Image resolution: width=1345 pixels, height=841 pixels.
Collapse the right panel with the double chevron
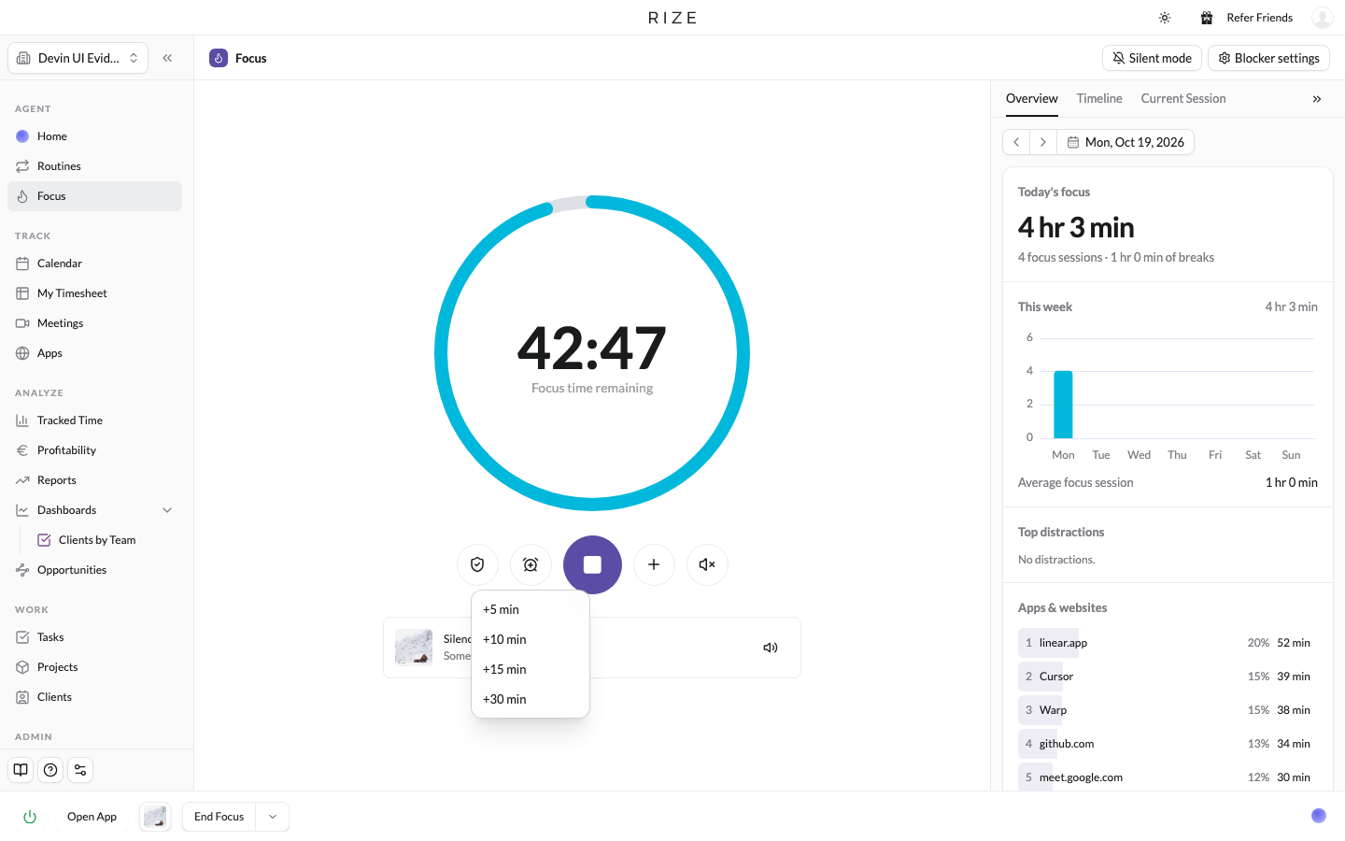(x=1317, y=99)
